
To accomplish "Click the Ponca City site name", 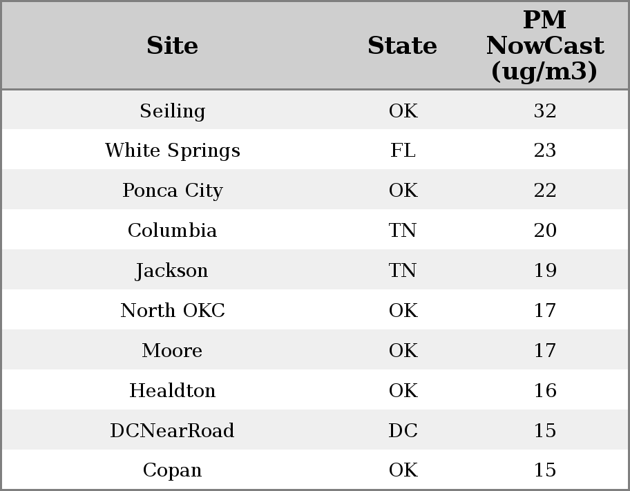I will (x=172, y=191).
